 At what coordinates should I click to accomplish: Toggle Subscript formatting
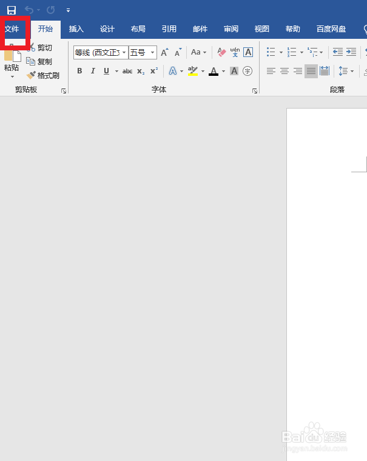click(x=141, y=71)
